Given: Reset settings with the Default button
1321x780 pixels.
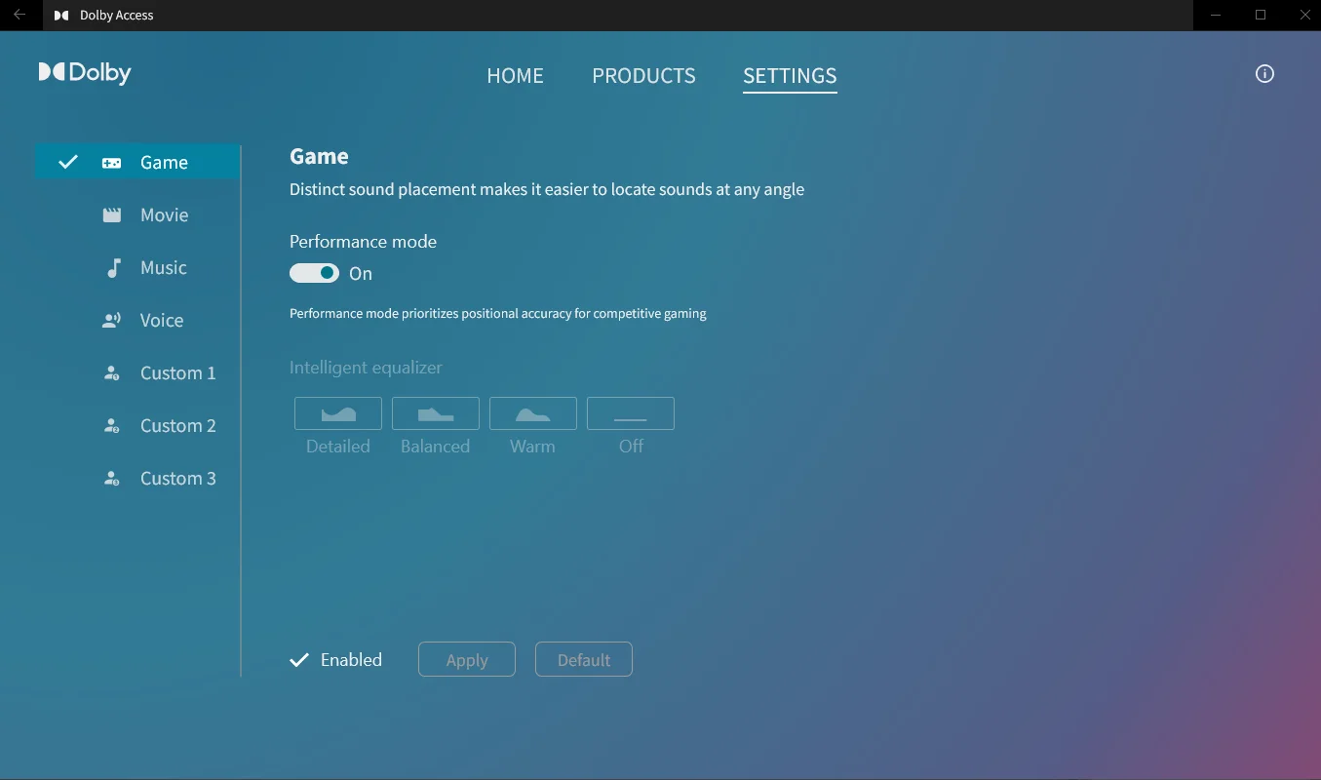Looking at the screenshot, I should 584,660.
